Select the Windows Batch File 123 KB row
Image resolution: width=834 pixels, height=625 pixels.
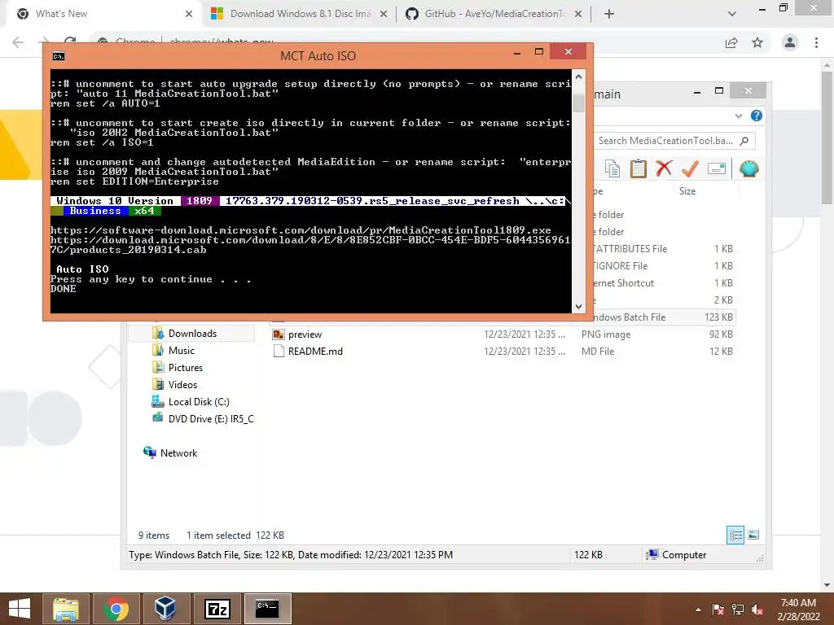pos(663,317)
